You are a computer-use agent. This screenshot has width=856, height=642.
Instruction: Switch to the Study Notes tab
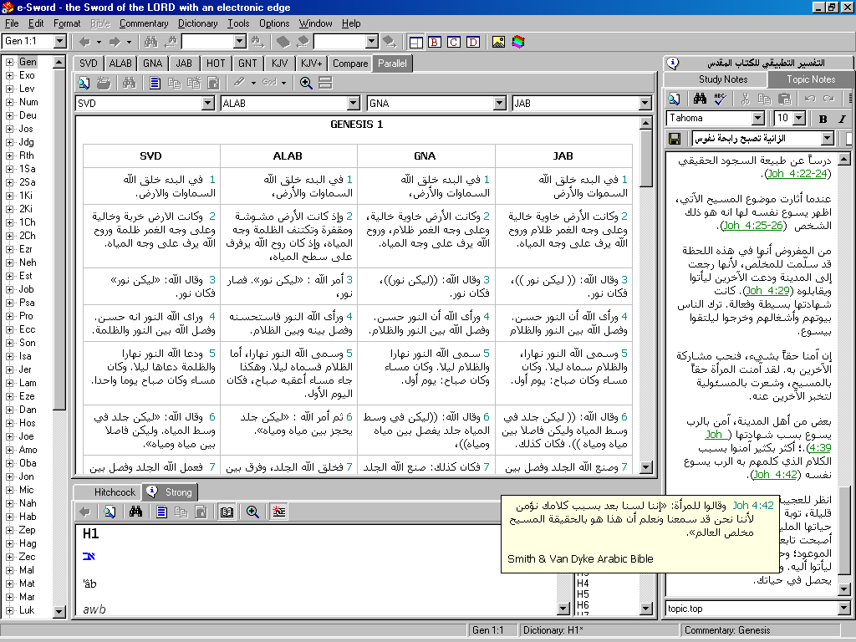[x=723, y=79]
